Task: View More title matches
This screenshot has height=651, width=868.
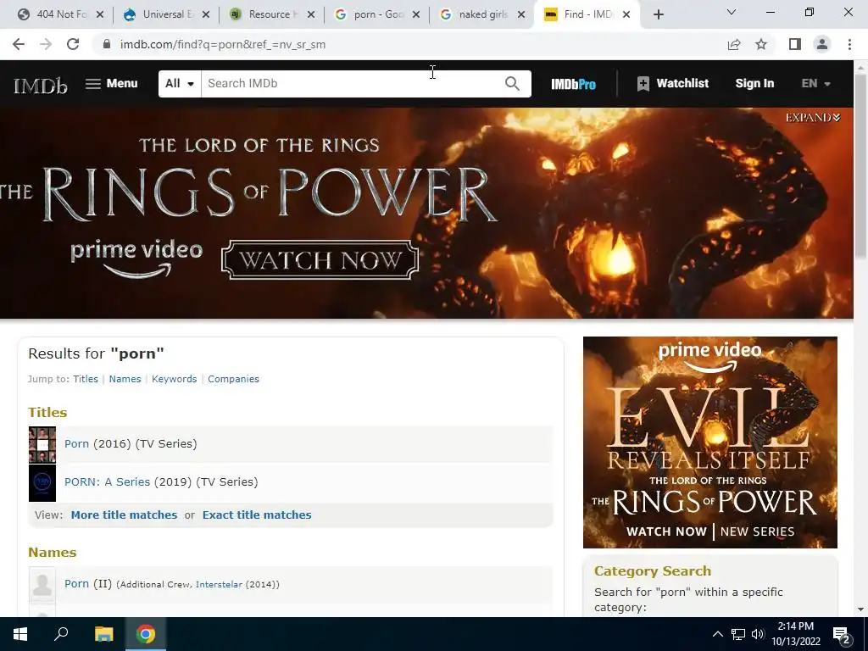Action: pyautogui.click(x=124, y=515)
